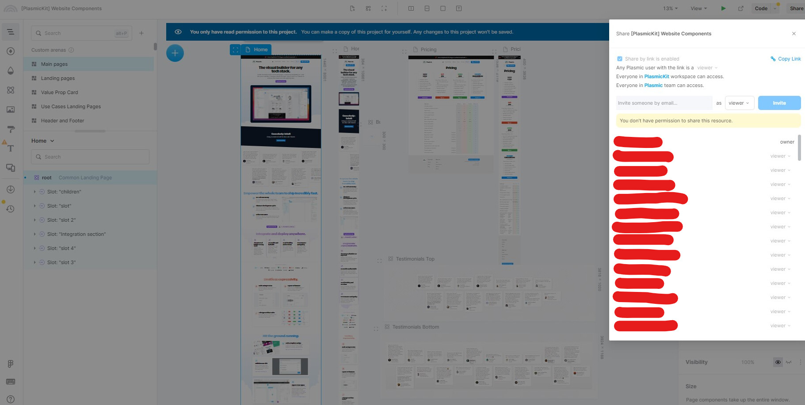Open the invite role viewer dropdown
Screen dimensions: 805x405
coord(739,103)
